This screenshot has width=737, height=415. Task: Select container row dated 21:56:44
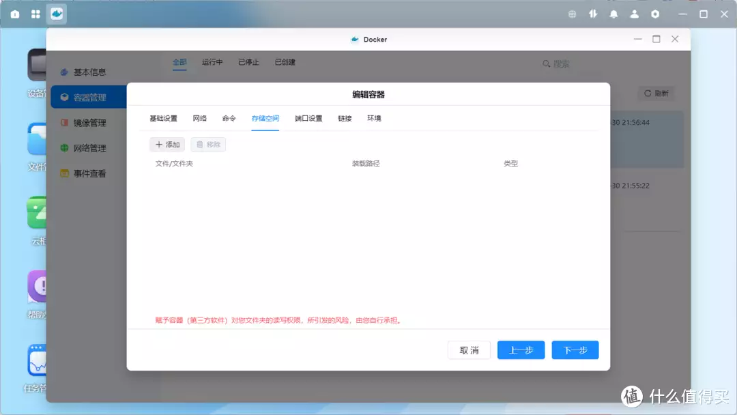pyautogui.click(x=647, y=140)
